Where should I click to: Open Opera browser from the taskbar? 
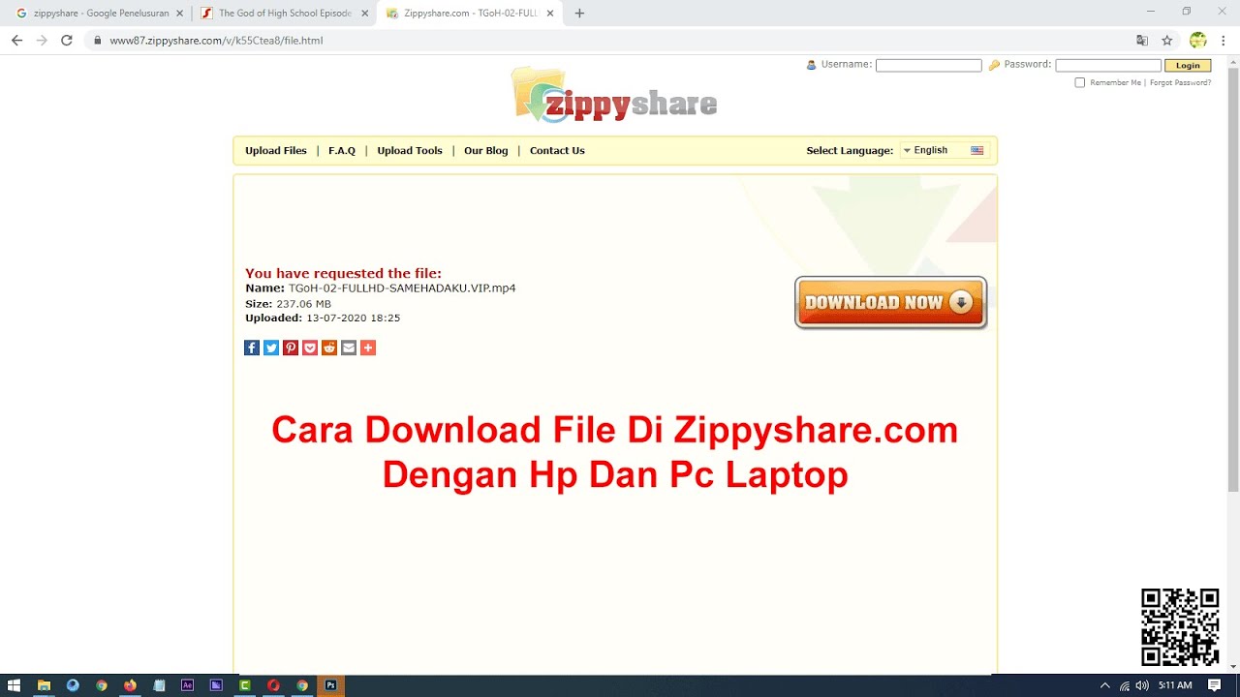coord(274,685)
